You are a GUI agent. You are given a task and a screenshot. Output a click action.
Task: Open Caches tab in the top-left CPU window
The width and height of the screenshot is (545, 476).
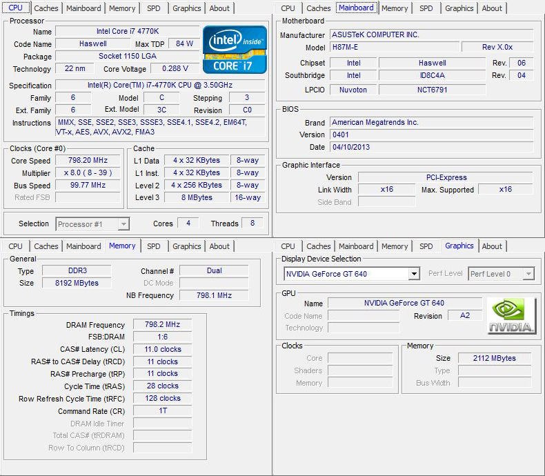pyautogui.click(x=46, y=8)
